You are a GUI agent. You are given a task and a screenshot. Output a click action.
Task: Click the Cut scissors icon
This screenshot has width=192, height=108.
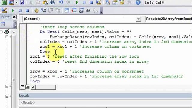[x=31, y=2]
